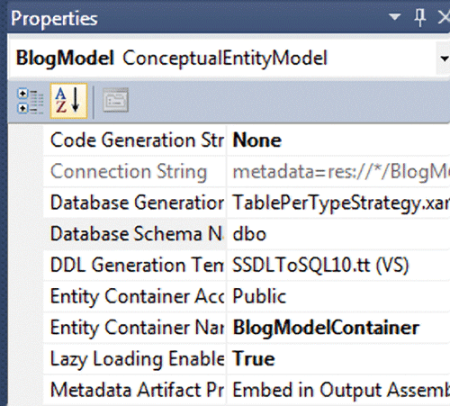Screen dimensions: 450x406
Task: Edit the dbo schema name value
Action: click(x=338, y=234)
